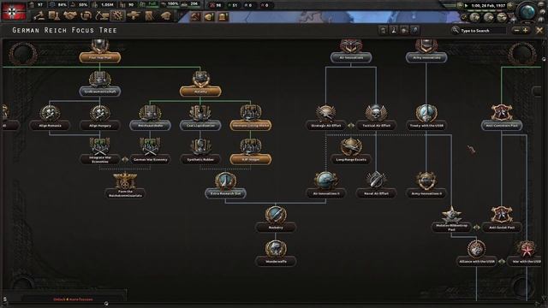The width and height of the screenshot is (548, 308).
Task: Click the political power 97 indicator
Action: pyautogui.click(x=37, y=5)
